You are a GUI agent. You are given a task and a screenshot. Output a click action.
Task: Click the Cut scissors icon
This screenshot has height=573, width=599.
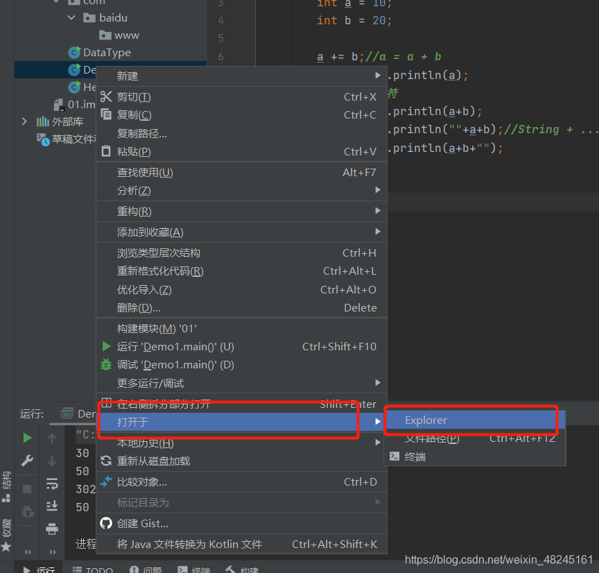pos(106,96)
